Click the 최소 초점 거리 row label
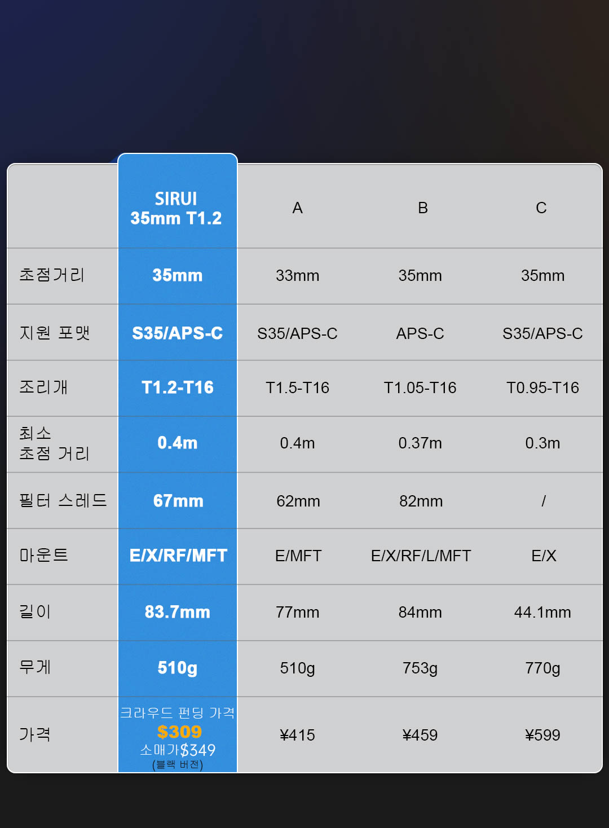This screenshot has width=609, height=828. coord(54,443)
